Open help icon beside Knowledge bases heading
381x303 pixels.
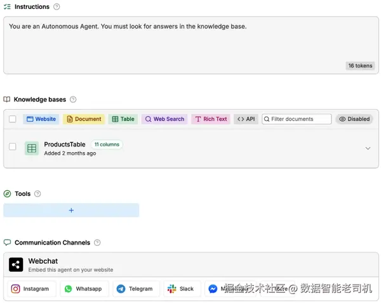(x=73, y=100)
